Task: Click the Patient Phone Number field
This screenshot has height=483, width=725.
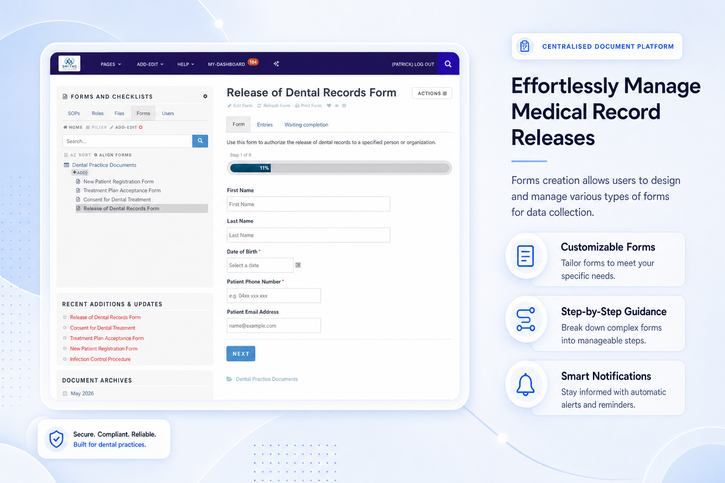Action: (274, 296)
